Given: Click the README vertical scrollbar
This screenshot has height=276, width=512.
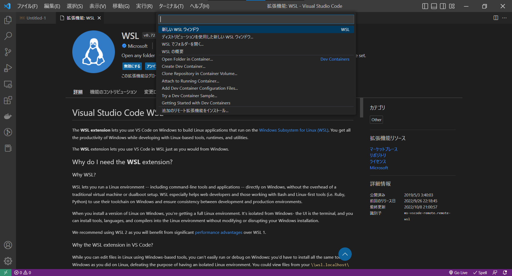Looking at the screenshot, I should point(362,108).
